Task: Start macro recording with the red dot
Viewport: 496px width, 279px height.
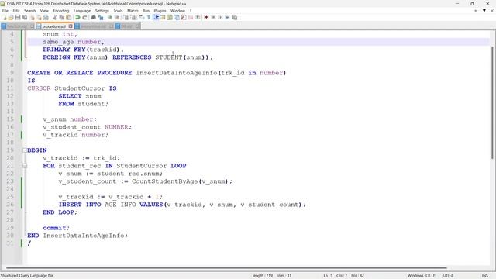Action: [206, 17]
